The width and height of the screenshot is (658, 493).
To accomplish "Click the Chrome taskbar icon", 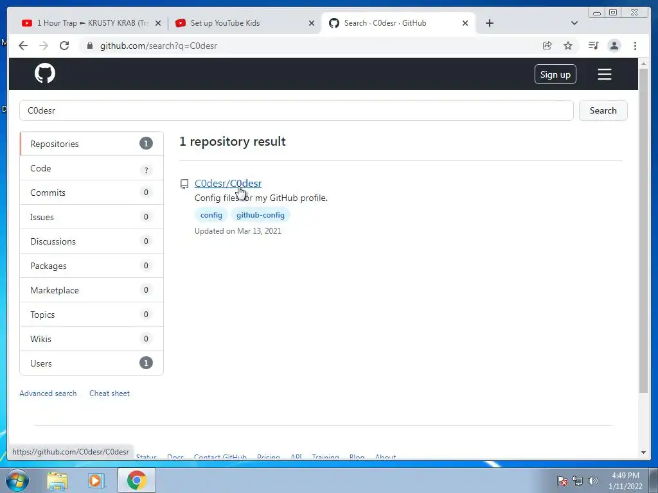I will coord(137,480).
